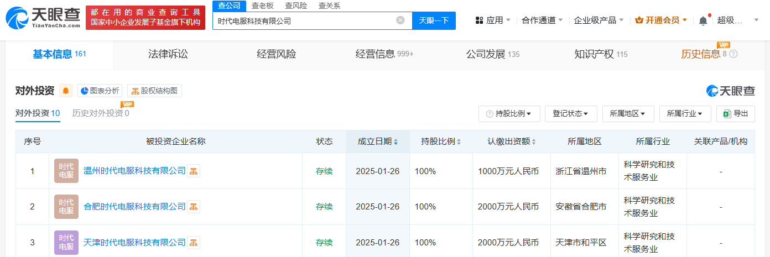The height and width of the screenshot is (257, 770).
Task: Switch to the 法律诉讼 tab
Action: click(x=168, y=54)
